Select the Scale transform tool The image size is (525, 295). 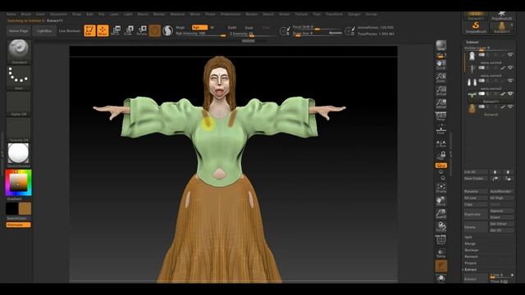coord(129,30)
